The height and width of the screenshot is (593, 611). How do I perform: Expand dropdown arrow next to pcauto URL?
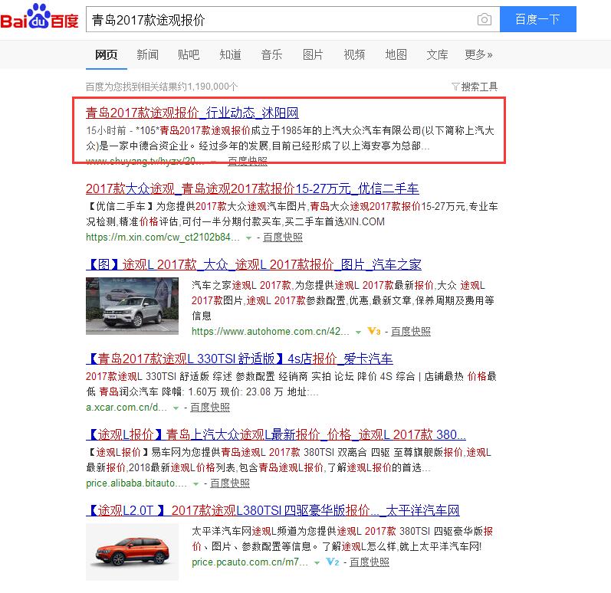point(317,563)
